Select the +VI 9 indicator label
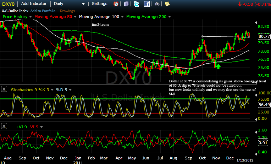The width and height of the screenshot is (271, 164). tap(21, 127)
